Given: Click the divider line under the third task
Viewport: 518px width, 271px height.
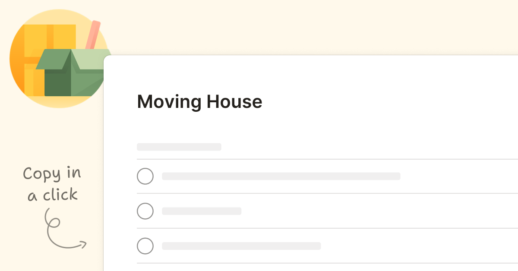Looking at the screenshot, I should (x=327, y=263).
